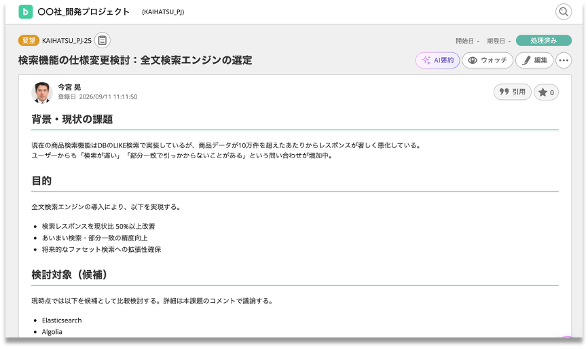
Task: Click the project key (KAIHATSU_PJ) text
Action: point(163,12)
